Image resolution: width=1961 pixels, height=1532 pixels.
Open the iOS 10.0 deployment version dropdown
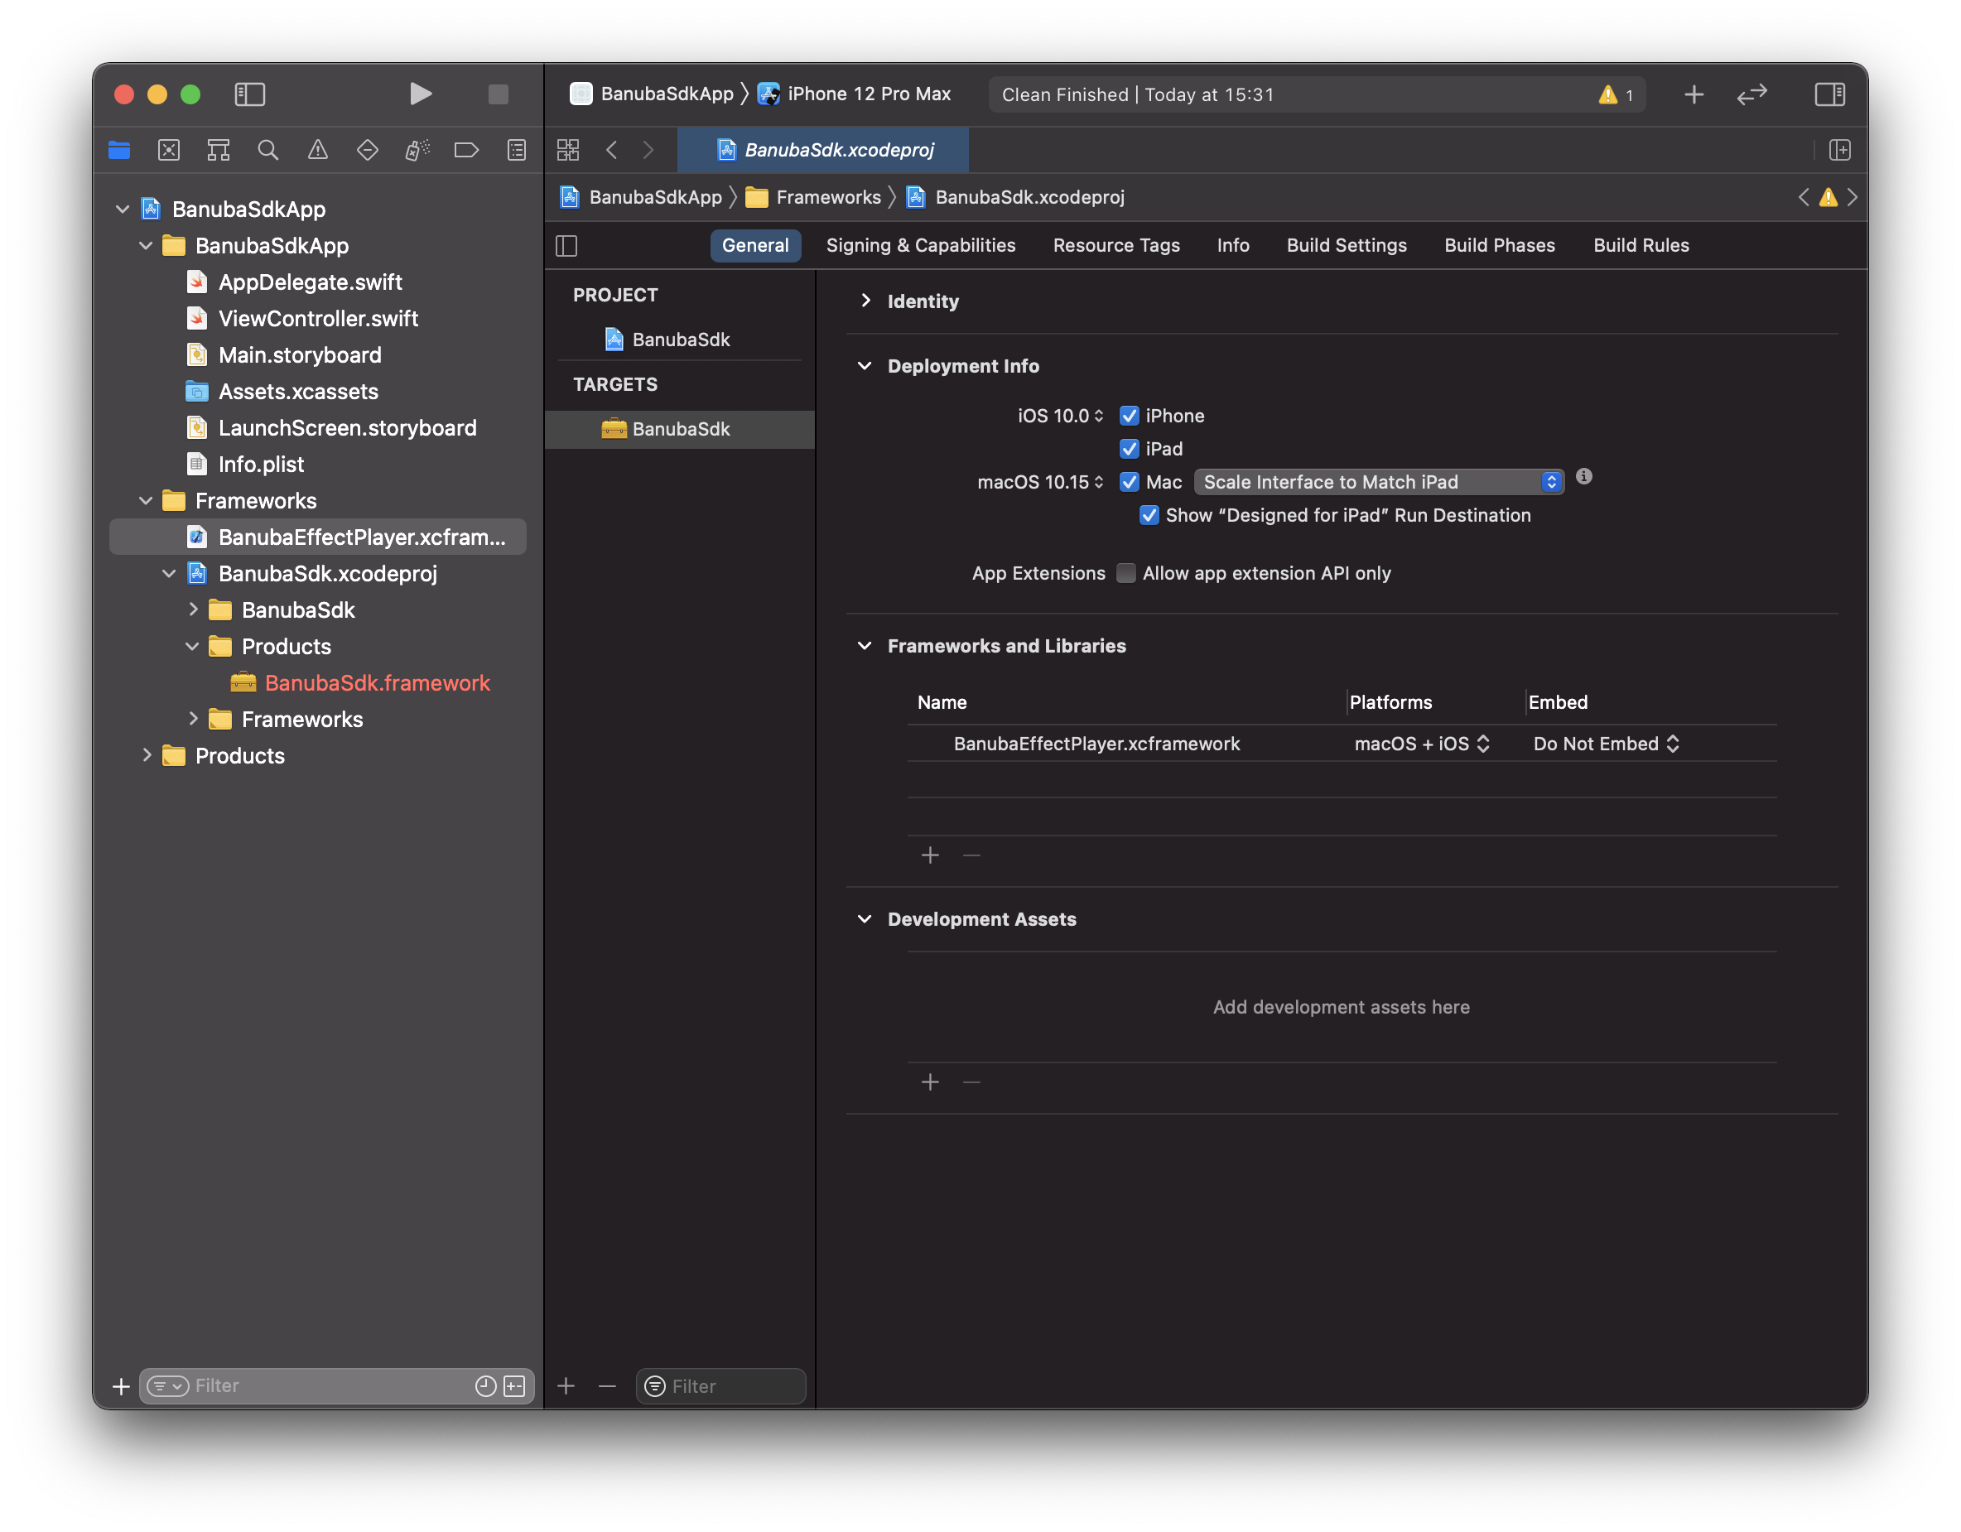[x=1059, y=416]
